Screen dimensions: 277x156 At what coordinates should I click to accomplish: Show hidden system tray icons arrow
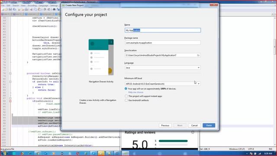point(247,153)
